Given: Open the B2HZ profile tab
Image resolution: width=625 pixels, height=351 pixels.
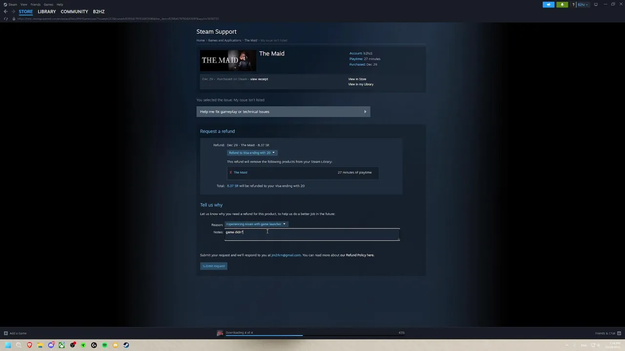Looking at the screenshot, I should tap(99, 11).
